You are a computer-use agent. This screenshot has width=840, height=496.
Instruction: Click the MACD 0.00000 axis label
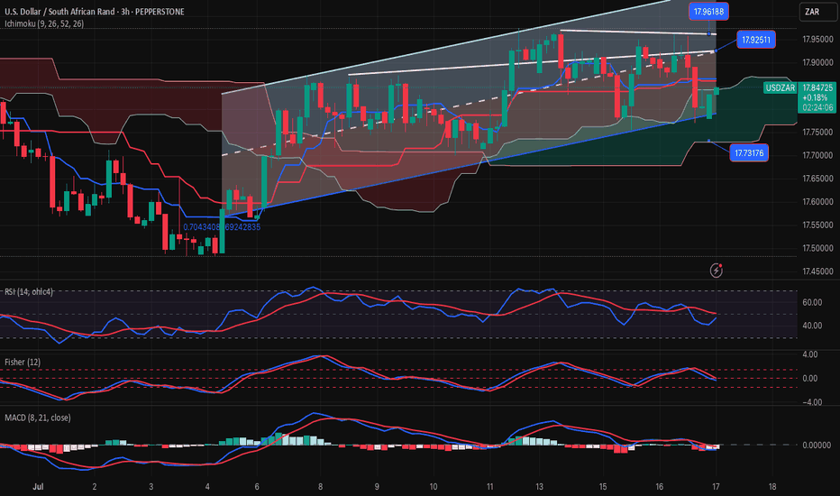[x=817, y=445]
